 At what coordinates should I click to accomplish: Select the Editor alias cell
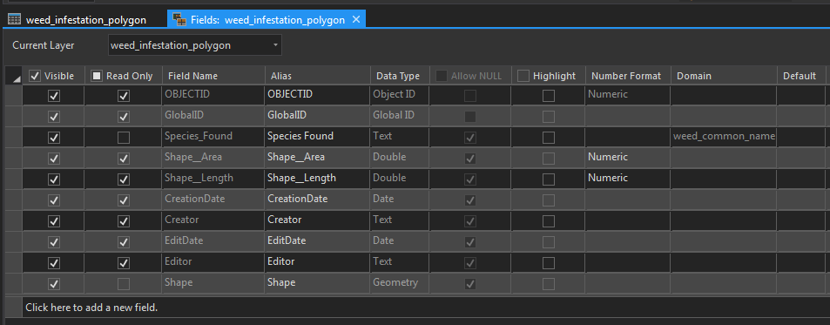(318, 261)
